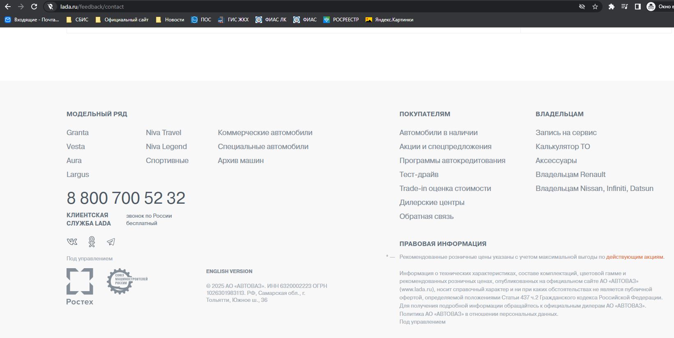Open the Аксессуары link
This screenshot has height=338, width=674.
[556, 161]
